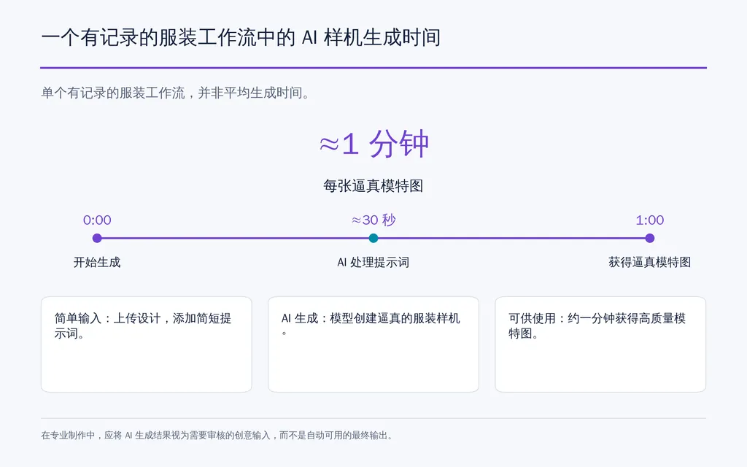Select the title 一个有记录的服装工作流中的 AI 样机生成时间
This screenshot has height=467, width=747.
pos(241,38)
